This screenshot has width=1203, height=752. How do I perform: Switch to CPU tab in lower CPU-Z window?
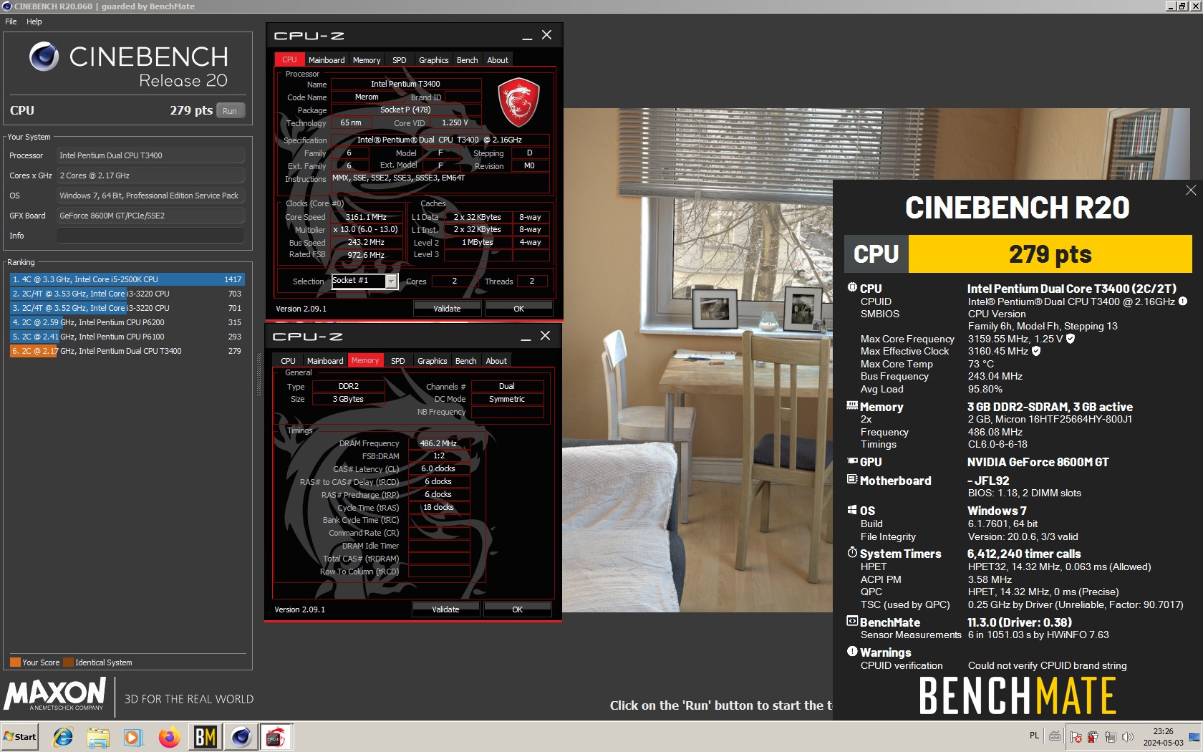(x=288, y=361)
